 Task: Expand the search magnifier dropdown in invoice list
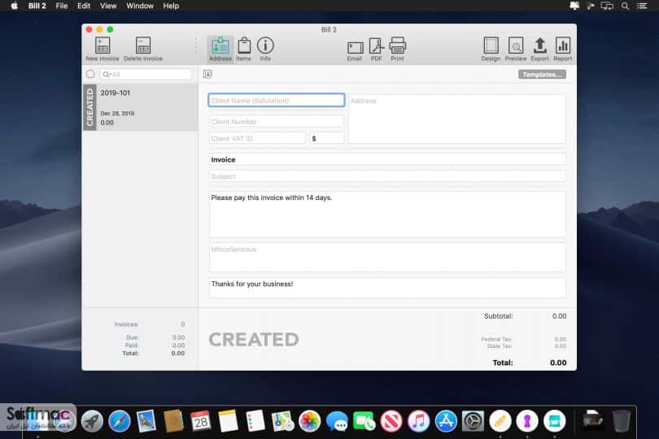pos(107,74)
